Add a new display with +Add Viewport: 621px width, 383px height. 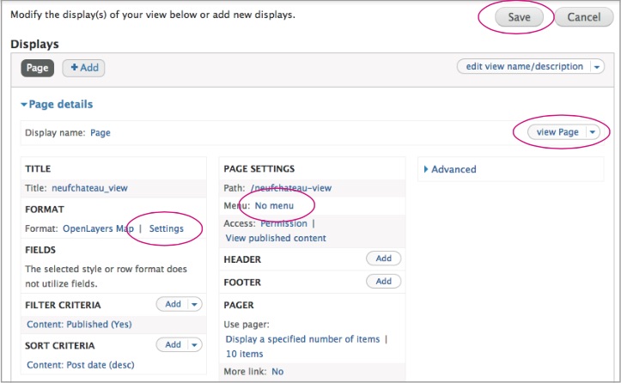[83, 67]
